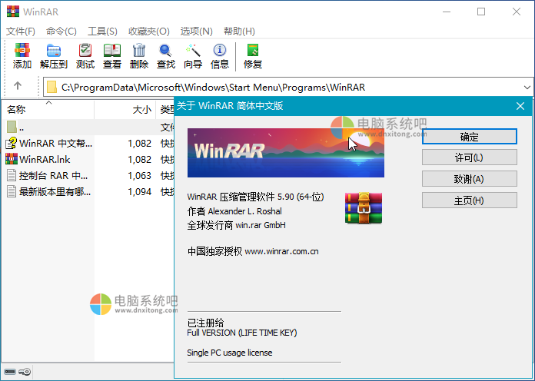Viewport: 535px width, 381px height.
Task: Open the 主页(H) home page button
Action: tap(470, 200)
